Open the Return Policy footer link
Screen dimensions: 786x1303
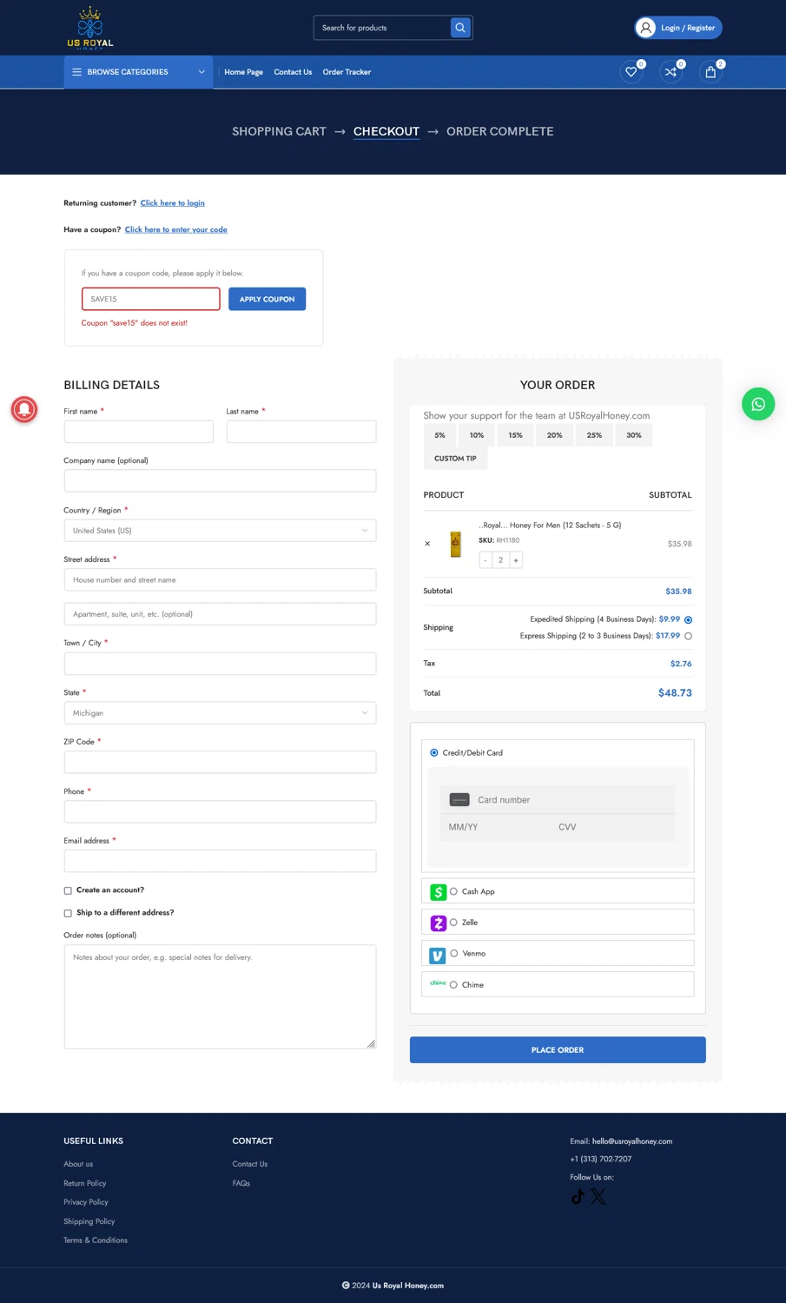(85, 1183)
